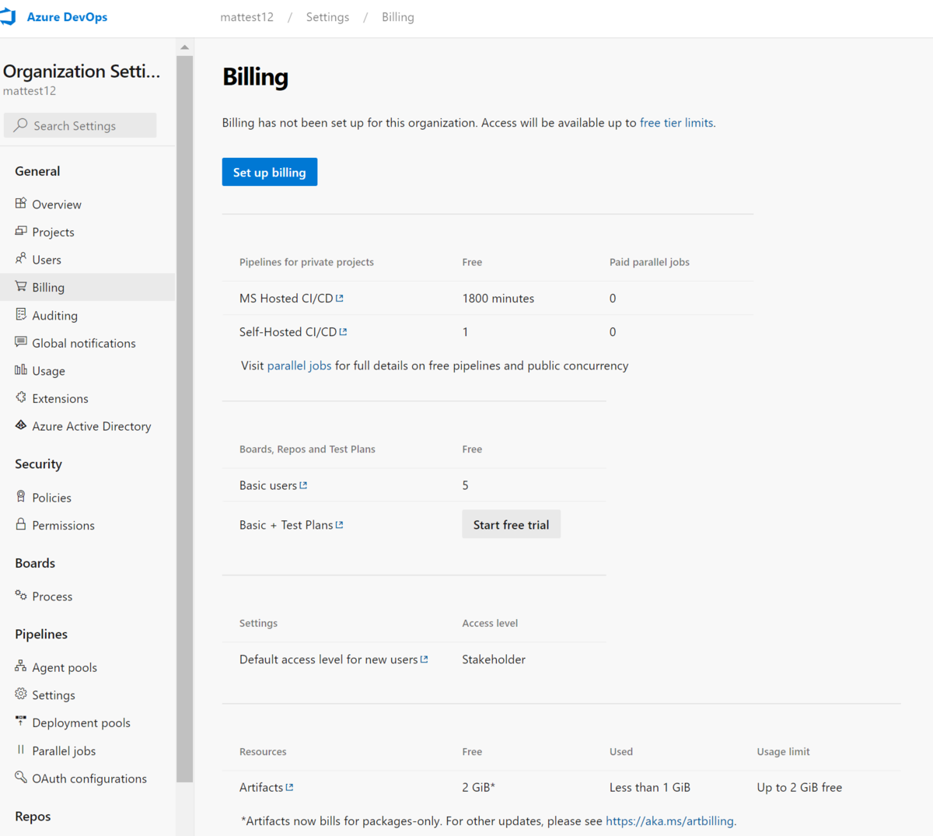Screen dimensions: 933x836
Task: Click the Start free trial button
Action: pos(511,524)
